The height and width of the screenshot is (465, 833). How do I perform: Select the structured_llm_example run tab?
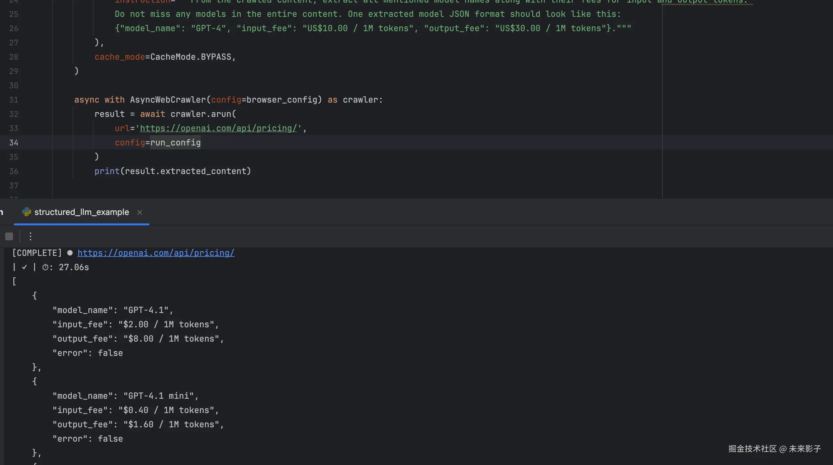pos(82,212)
